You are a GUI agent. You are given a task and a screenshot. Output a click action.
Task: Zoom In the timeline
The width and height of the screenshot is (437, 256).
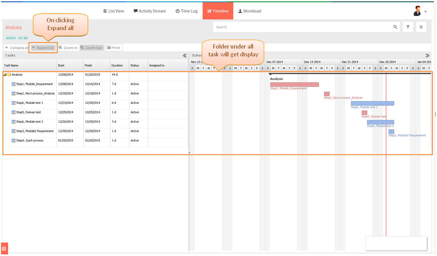pos(68,48)
